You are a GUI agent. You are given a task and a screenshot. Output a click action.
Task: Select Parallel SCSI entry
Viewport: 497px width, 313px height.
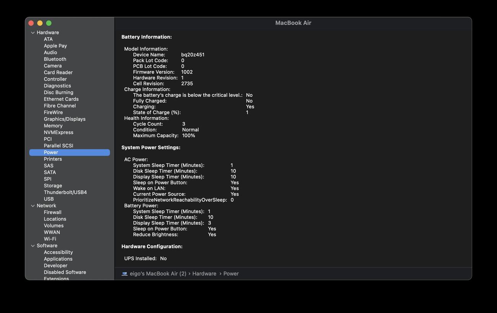click(58, 146)
